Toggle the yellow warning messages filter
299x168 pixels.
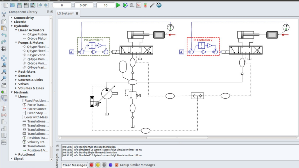point(98,165)
